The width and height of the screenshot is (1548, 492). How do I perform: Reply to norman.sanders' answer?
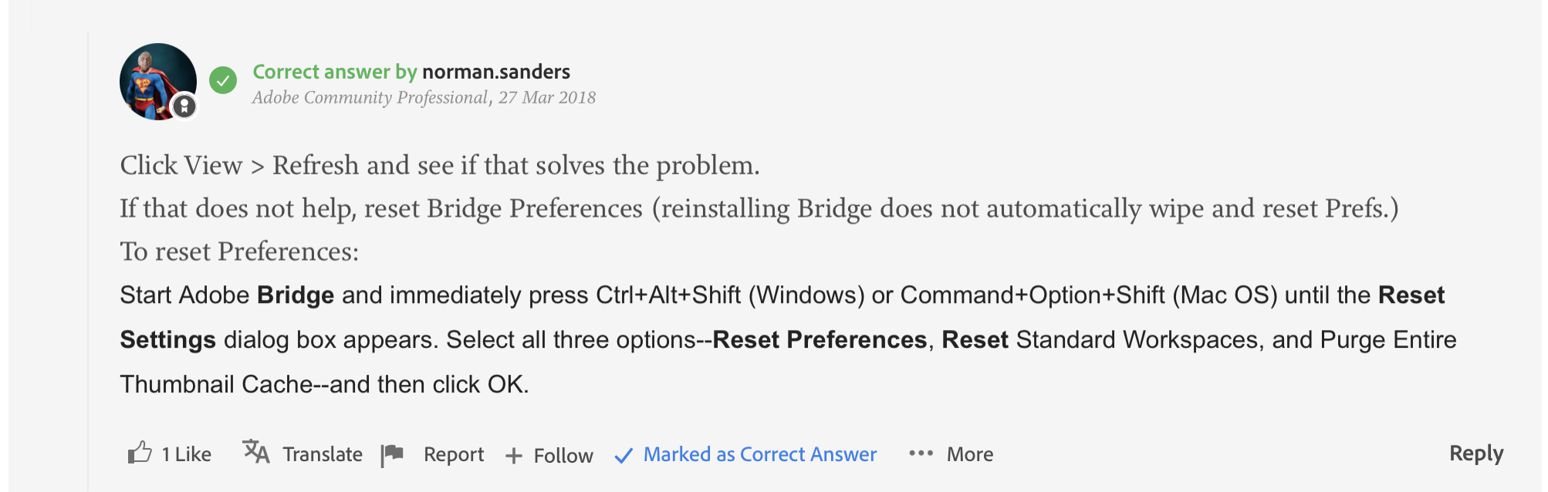1476,453
